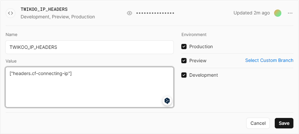Click the Development, Preview, Production subtitle

[58, 17]
